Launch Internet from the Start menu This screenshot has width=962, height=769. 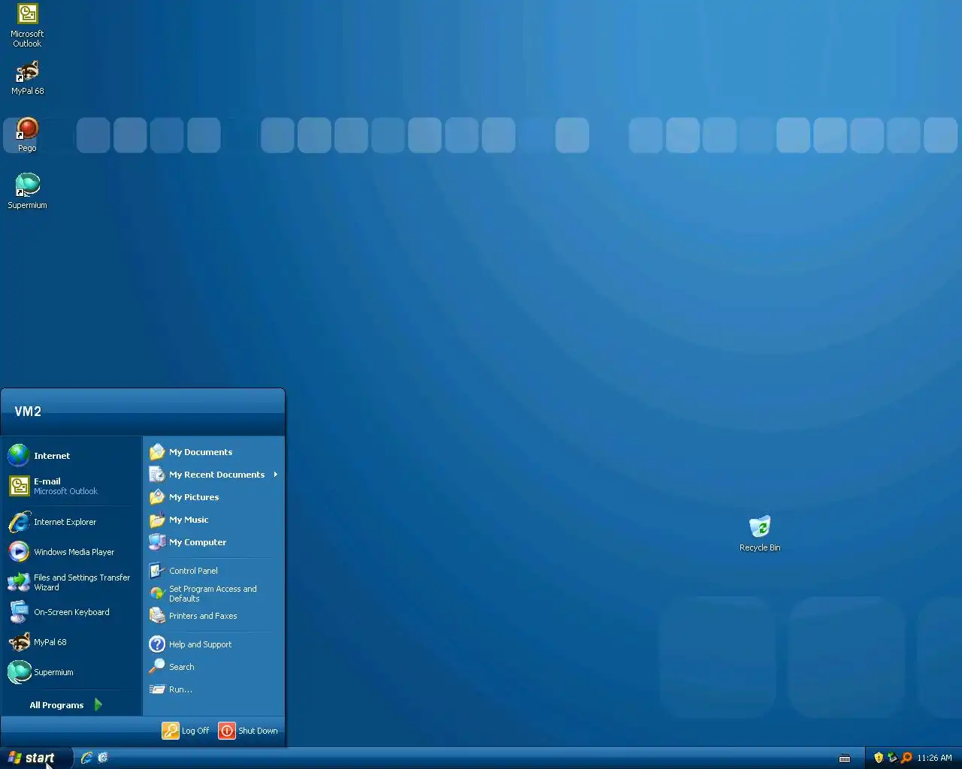pos(71,456)
